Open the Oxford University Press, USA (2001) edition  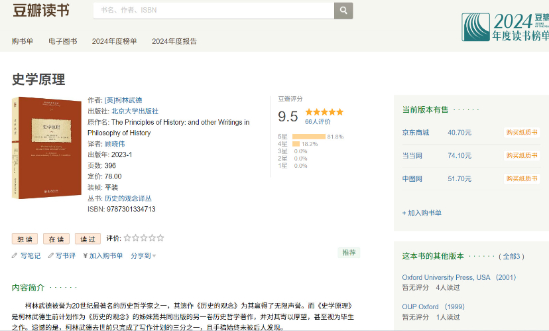pos(459,277)
